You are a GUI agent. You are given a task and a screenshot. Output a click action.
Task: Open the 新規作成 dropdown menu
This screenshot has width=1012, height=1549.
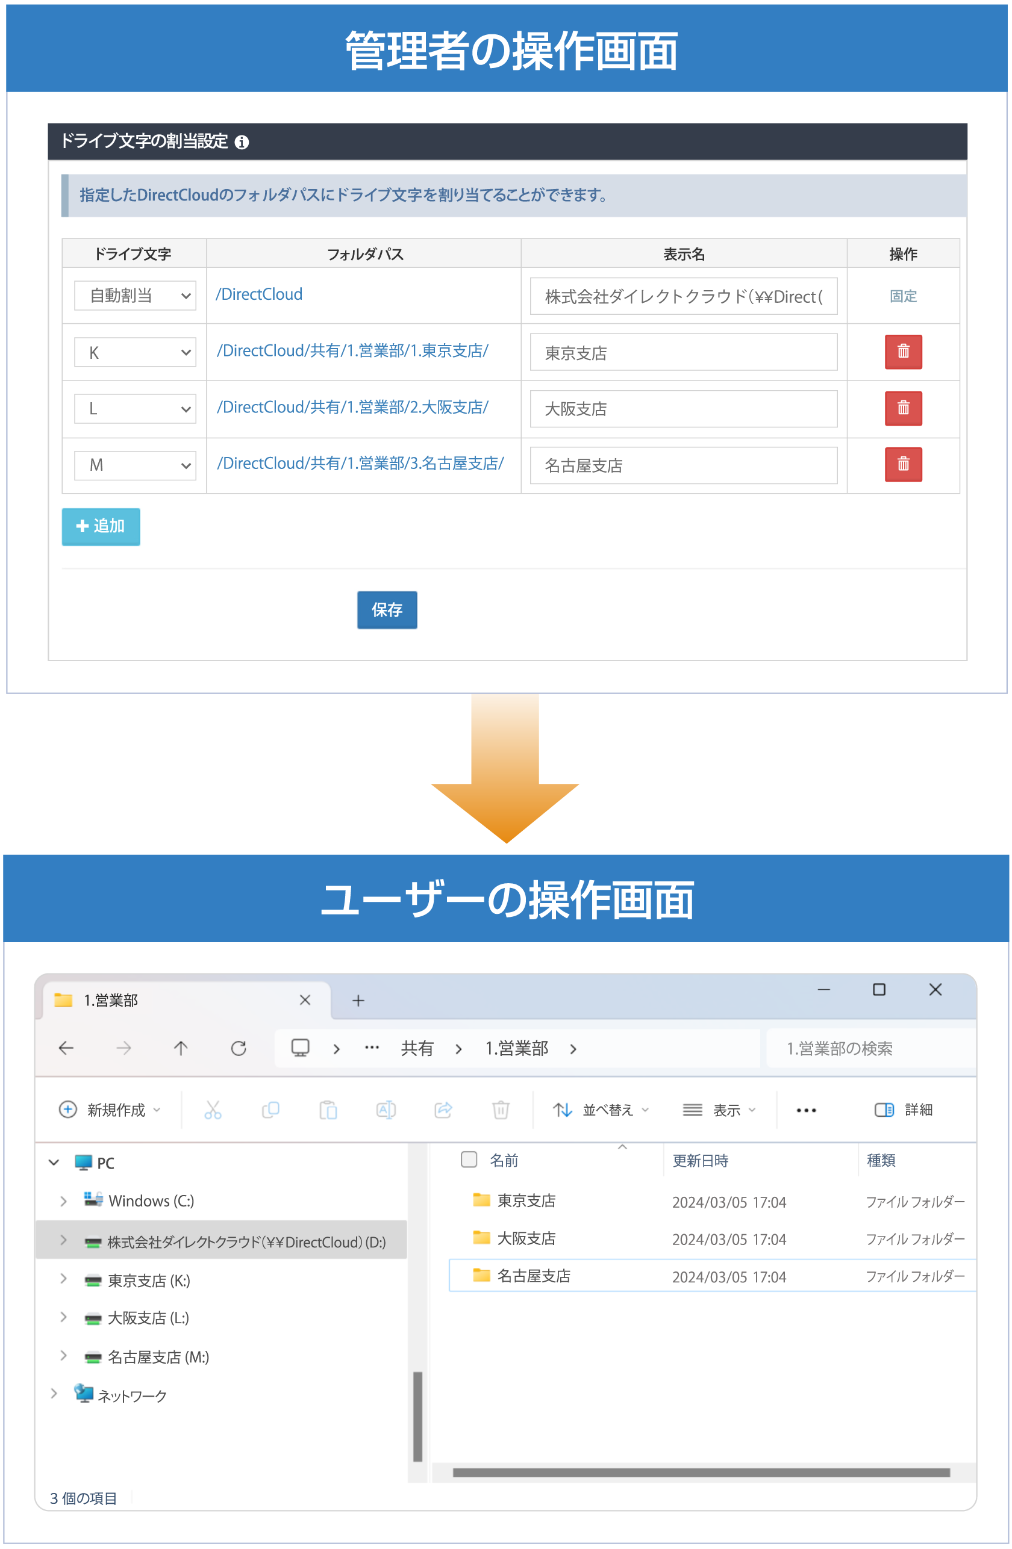tap(110, 1109)
